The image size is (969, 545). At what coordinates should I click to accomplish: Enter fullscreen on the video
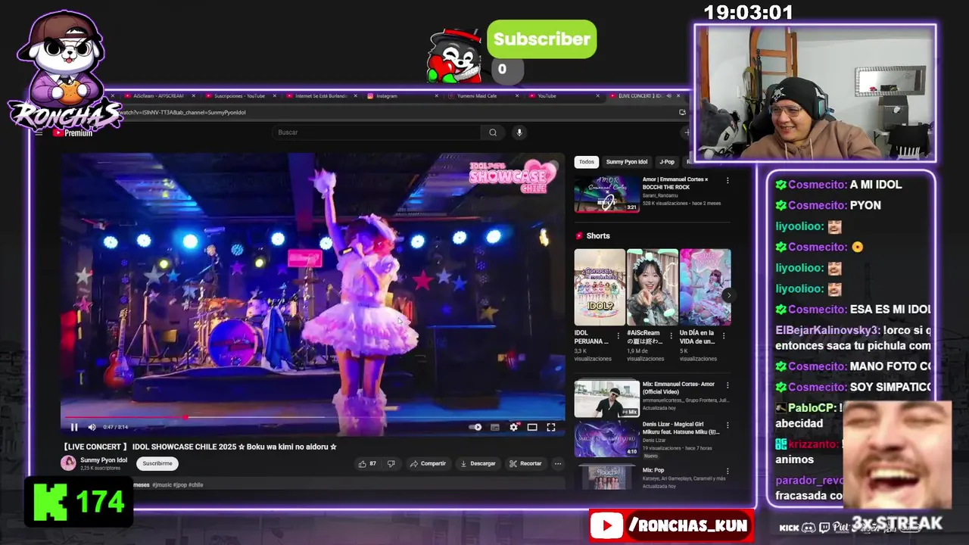point(551,427)
